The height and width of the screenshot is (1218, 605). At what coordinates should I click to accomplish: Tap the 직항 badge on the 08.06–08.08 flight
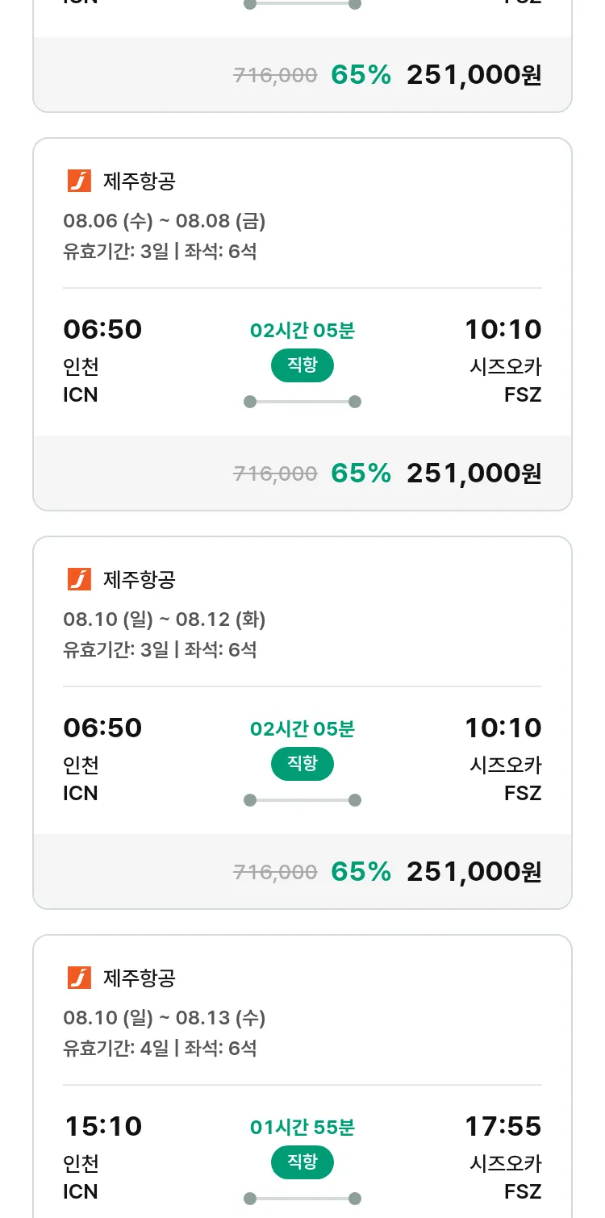point(302,365)
